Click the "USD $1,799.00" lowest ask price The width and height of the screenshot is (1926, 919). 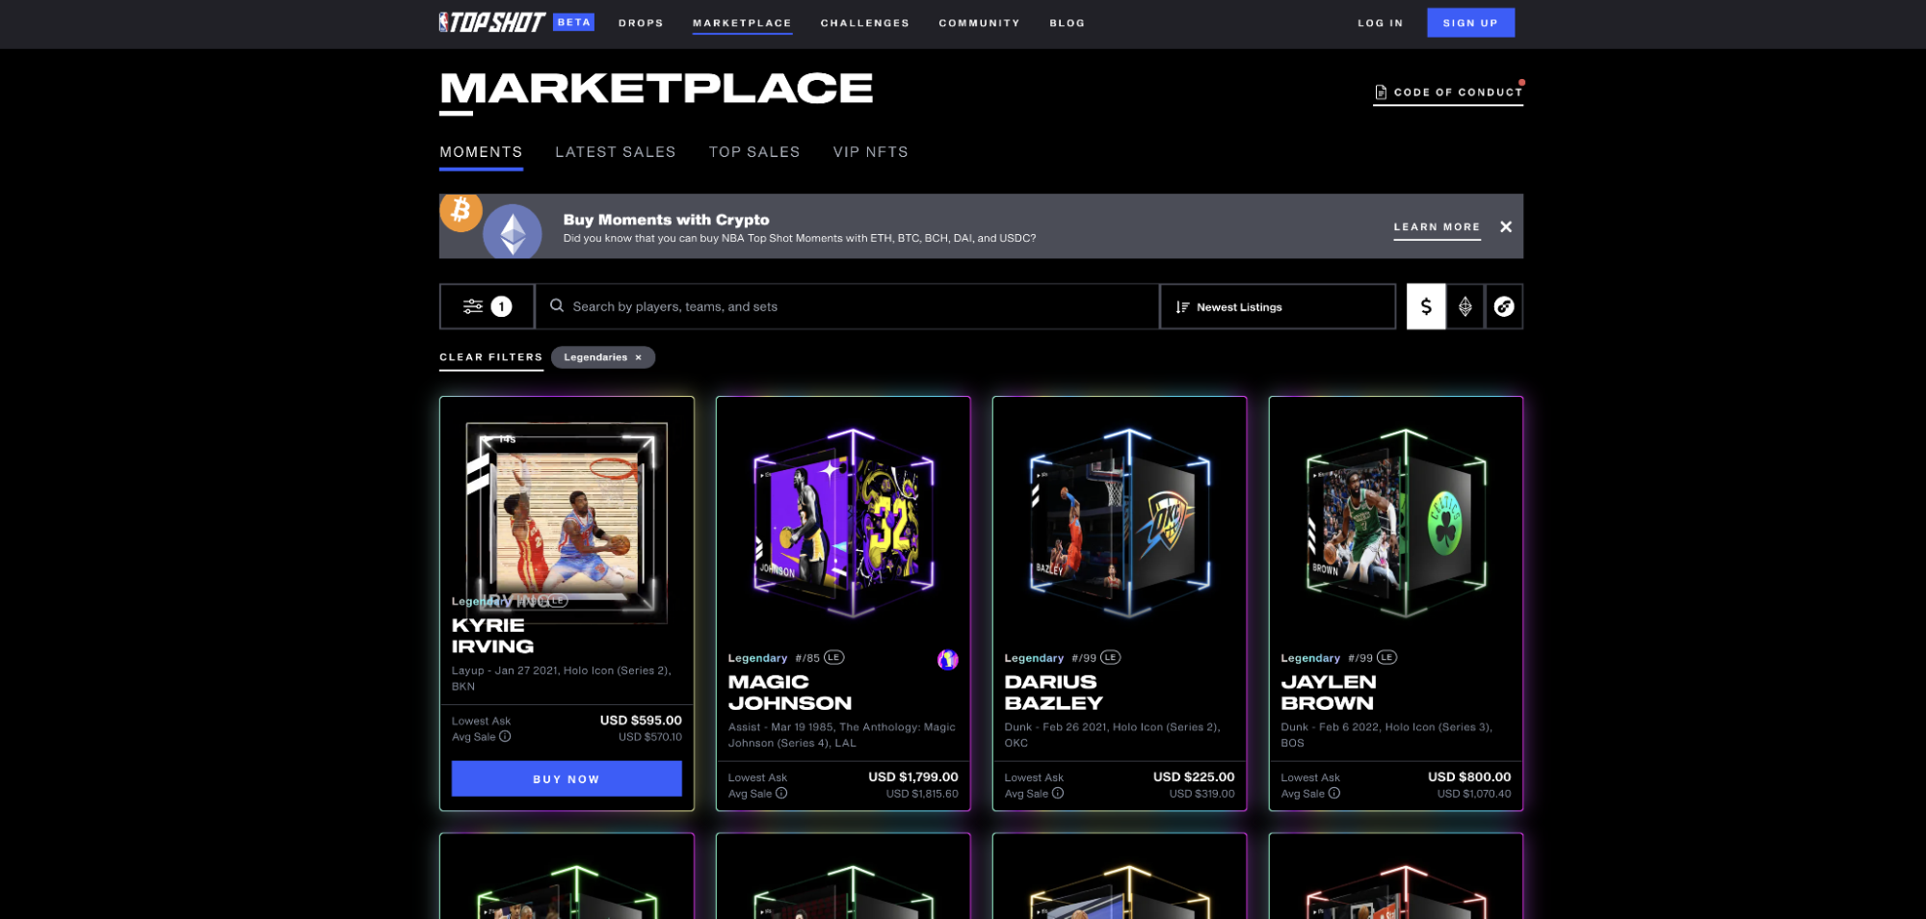click(913, 777)
